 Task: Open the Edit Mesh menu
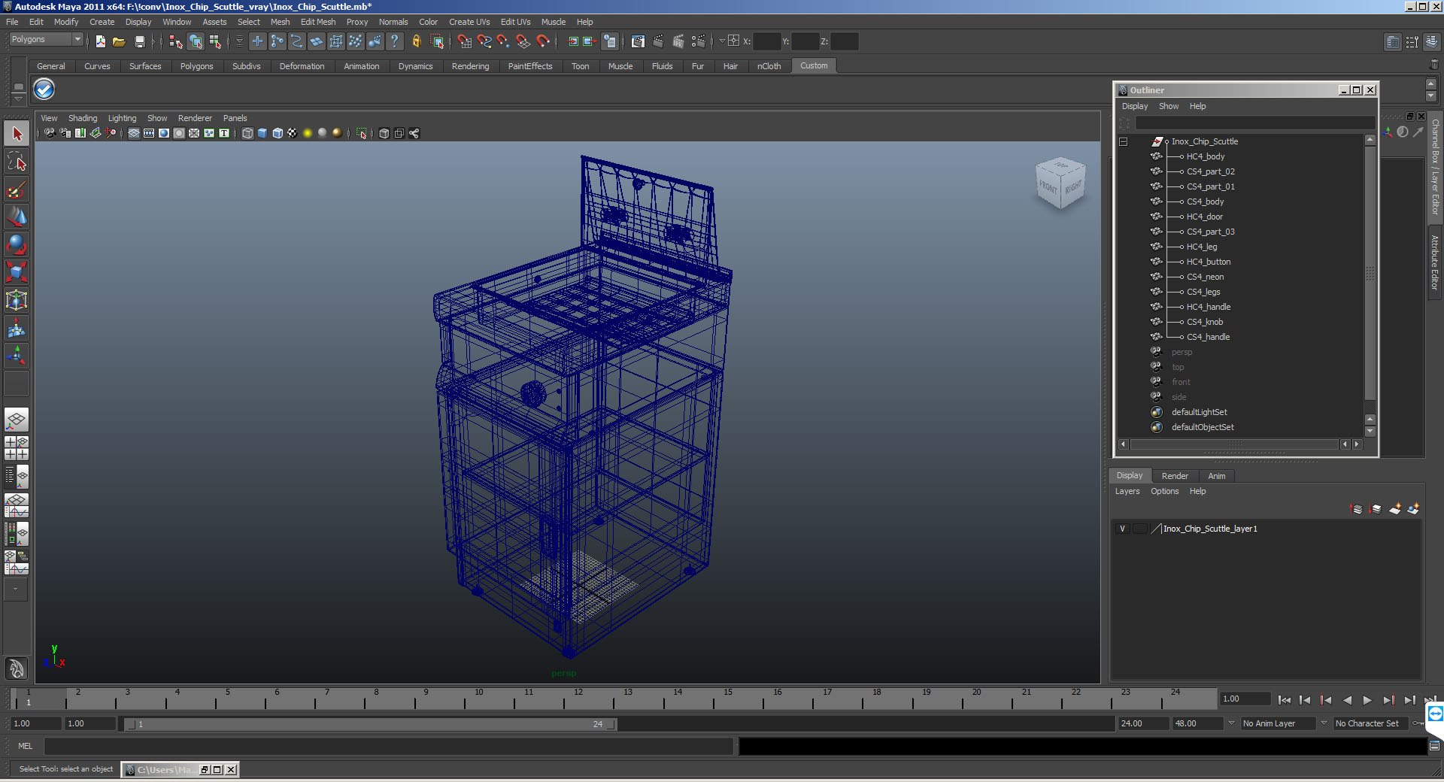pyautogui.click(x=318, y=22)
